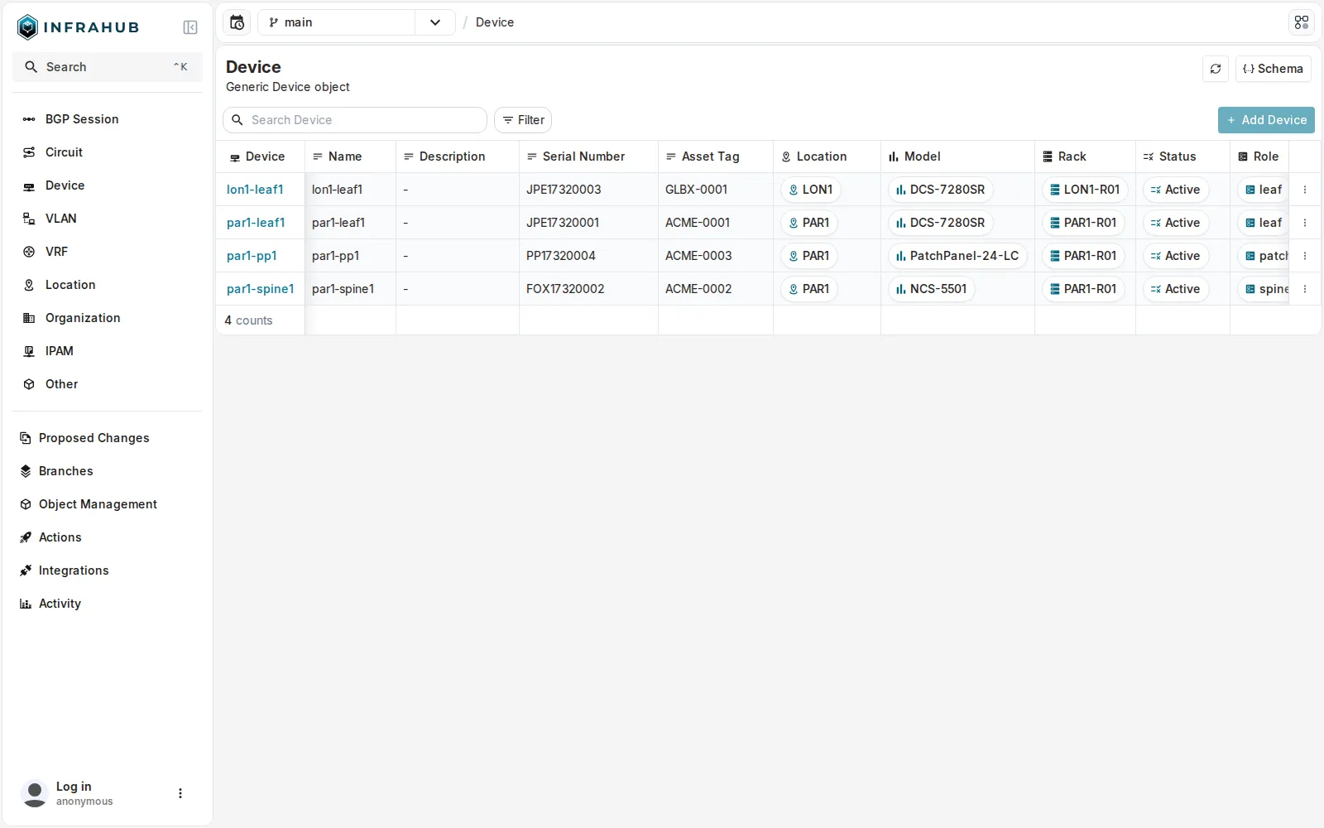Click LON1-R01 rack badge

(x=1085, y=190)
